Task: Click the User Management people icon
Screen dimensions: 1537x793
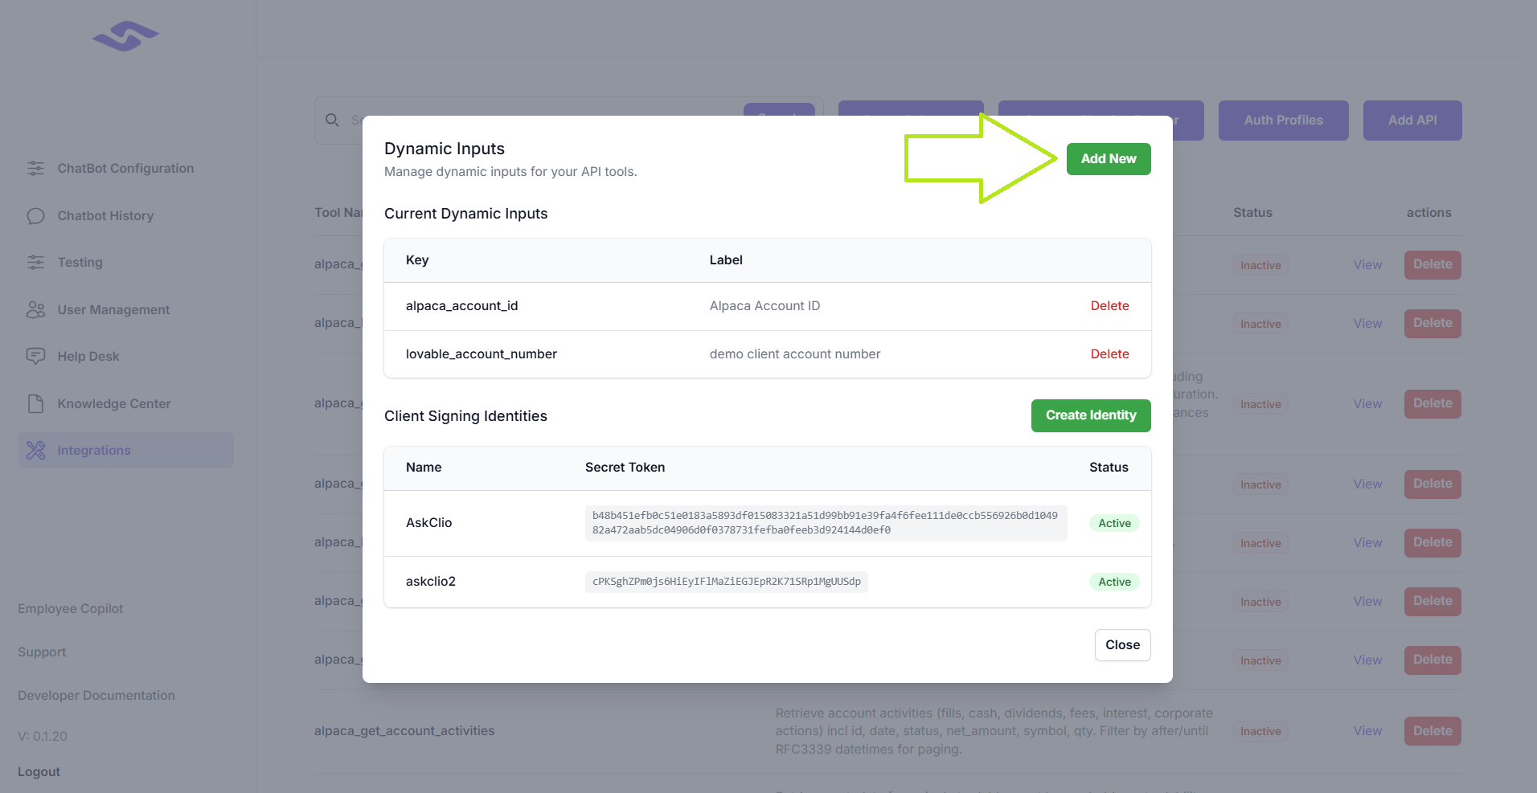Action: (35, 309)
